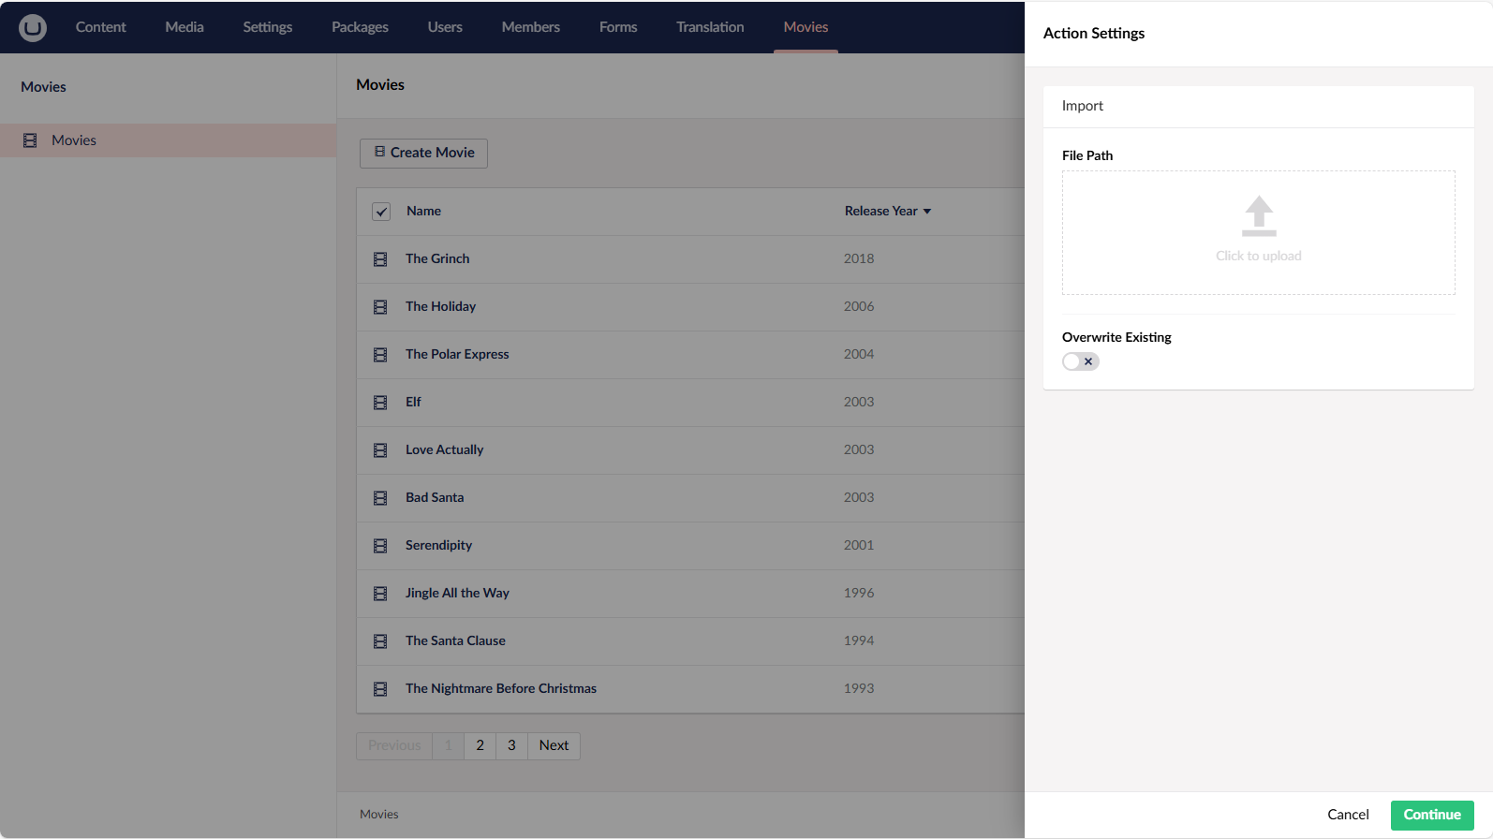Open the Settings section

tap(268, 27)
